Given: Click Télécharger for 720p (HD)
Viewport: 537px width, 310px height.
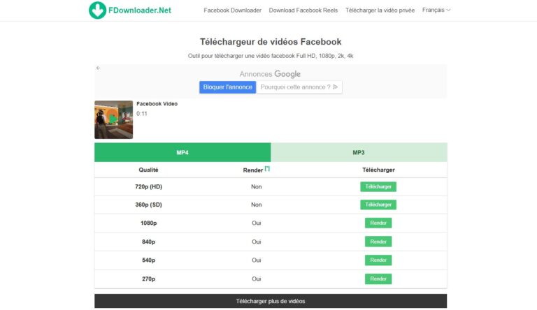Looking at the screenshot, I should tap(378, 186).
